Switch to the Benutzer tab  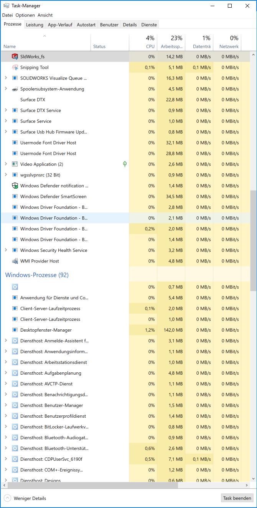[x=109, y=25]
